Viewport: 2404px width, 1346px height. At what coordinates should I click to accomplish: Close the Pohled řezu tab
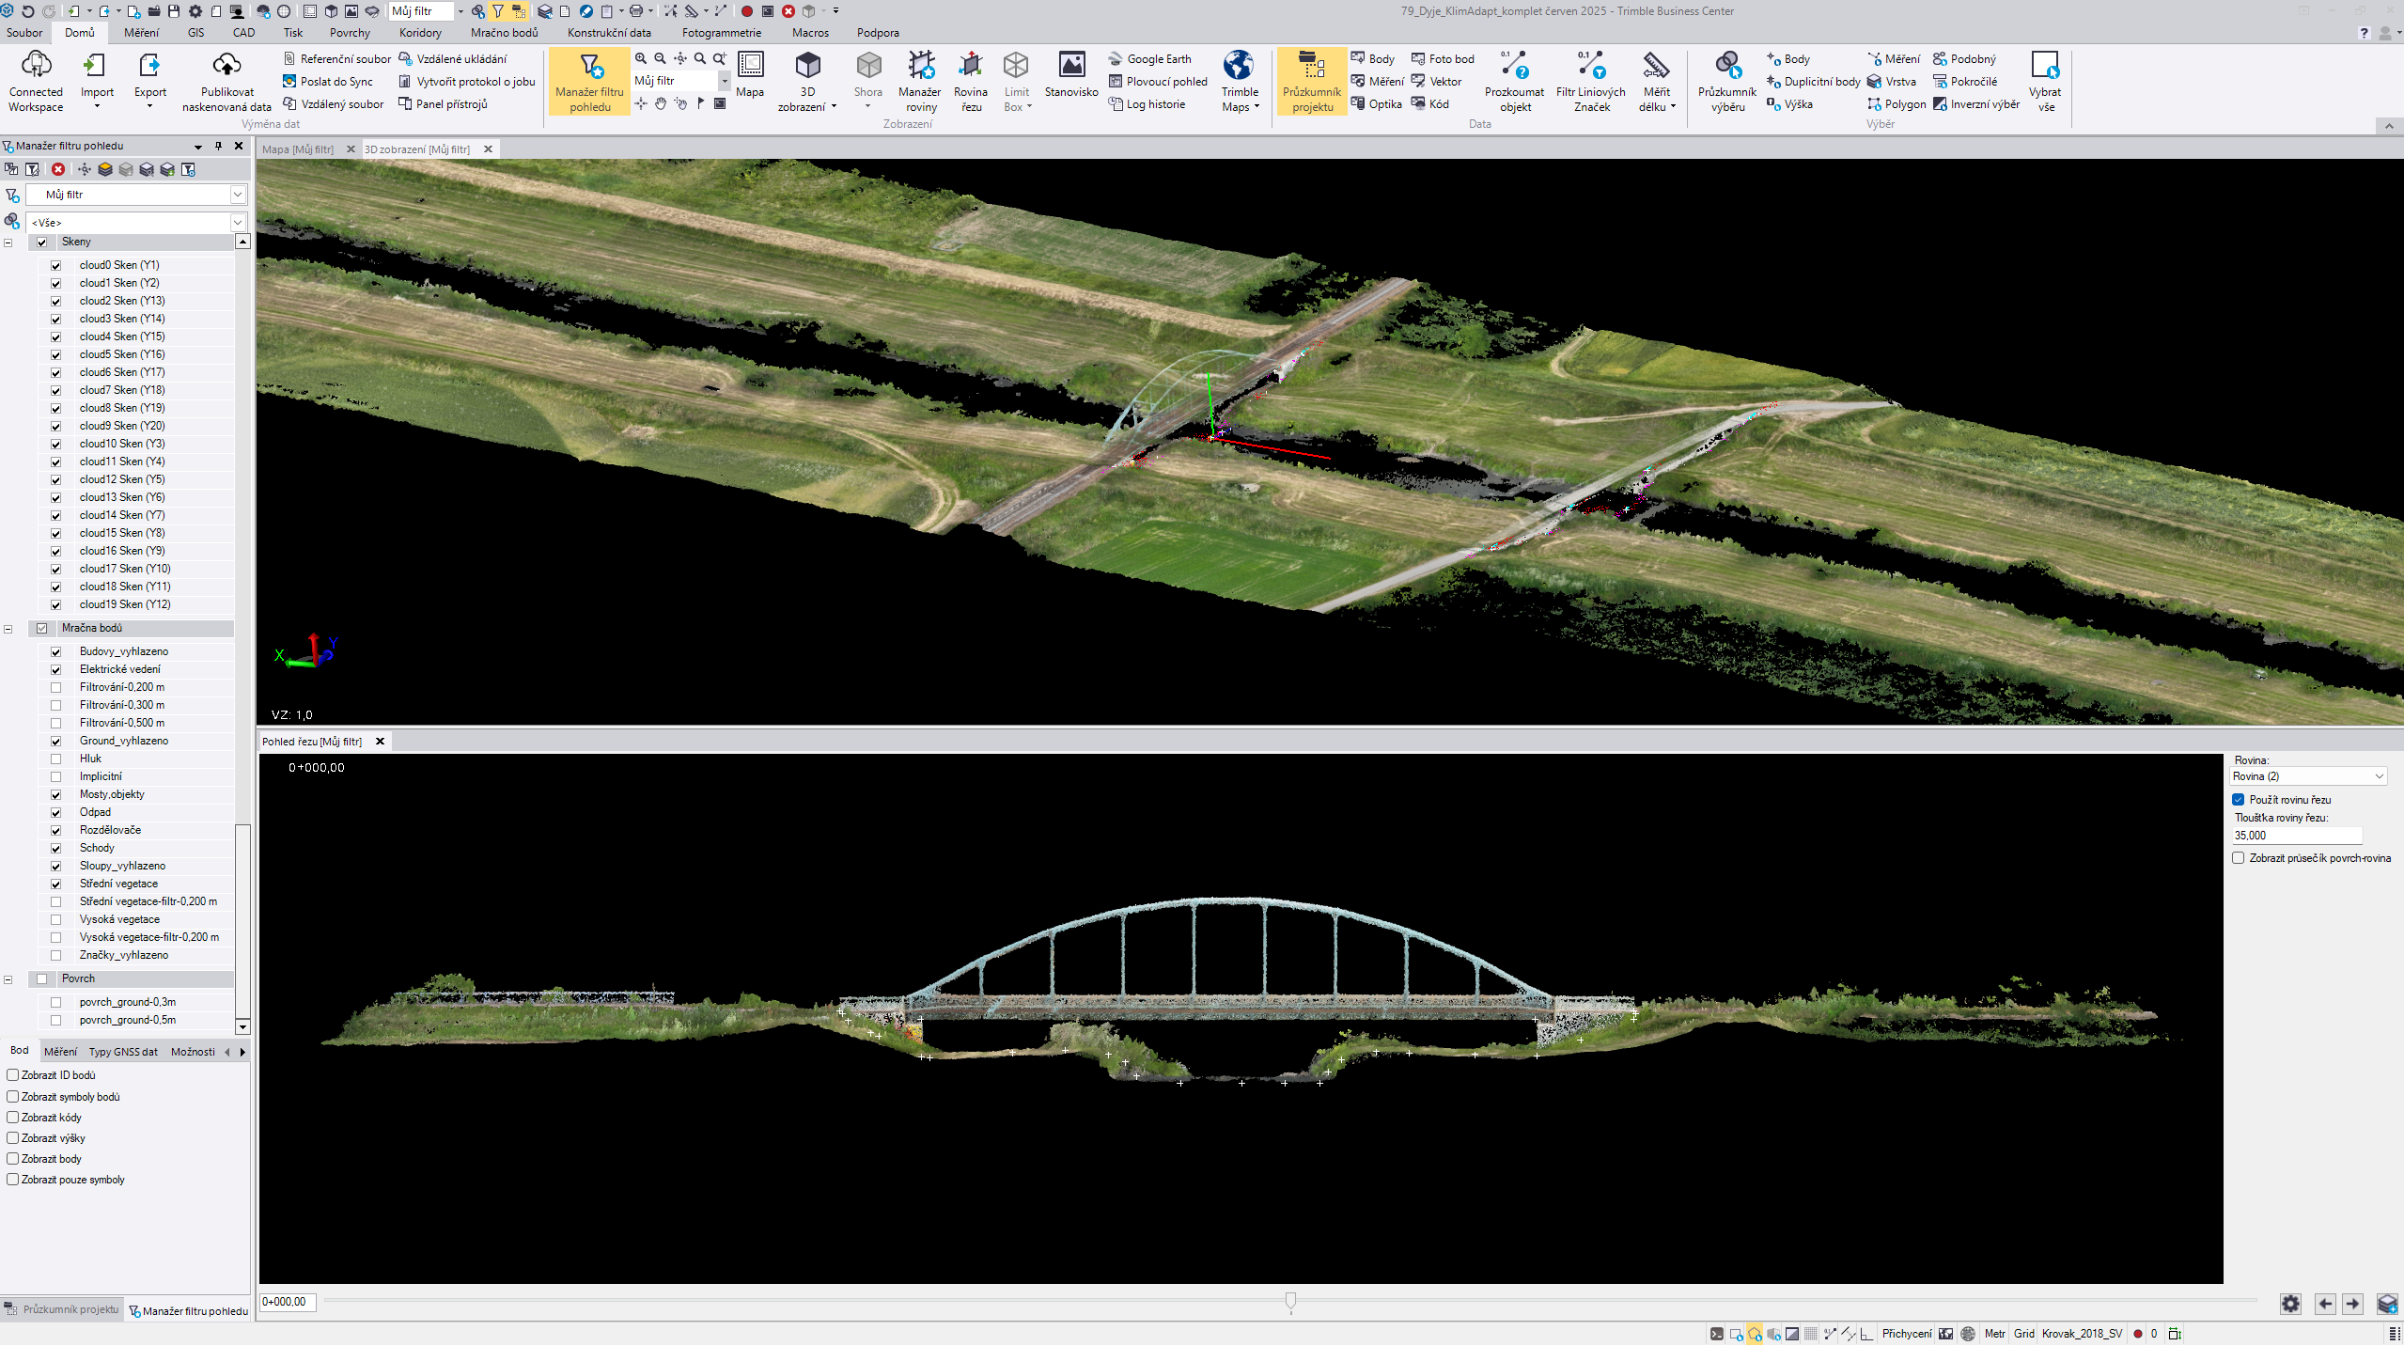coord(380,742)
